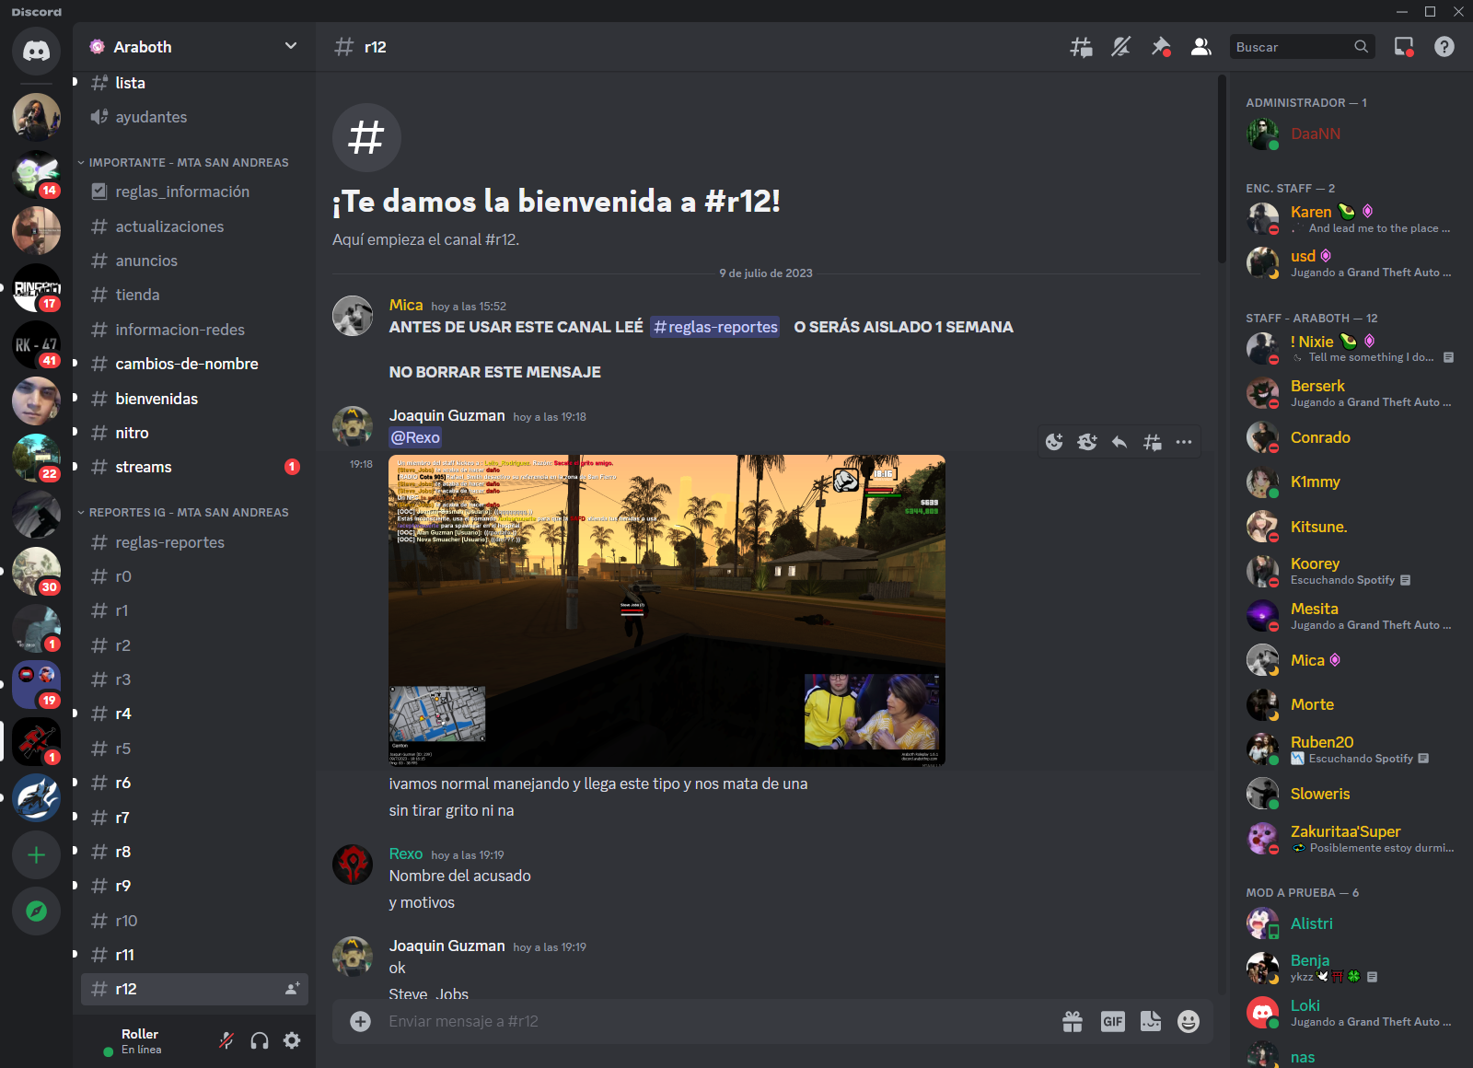Viewport: 1473px width, 1068px height.
Task: Explore discoverable servers compass icon
Action: pos(36,911)
